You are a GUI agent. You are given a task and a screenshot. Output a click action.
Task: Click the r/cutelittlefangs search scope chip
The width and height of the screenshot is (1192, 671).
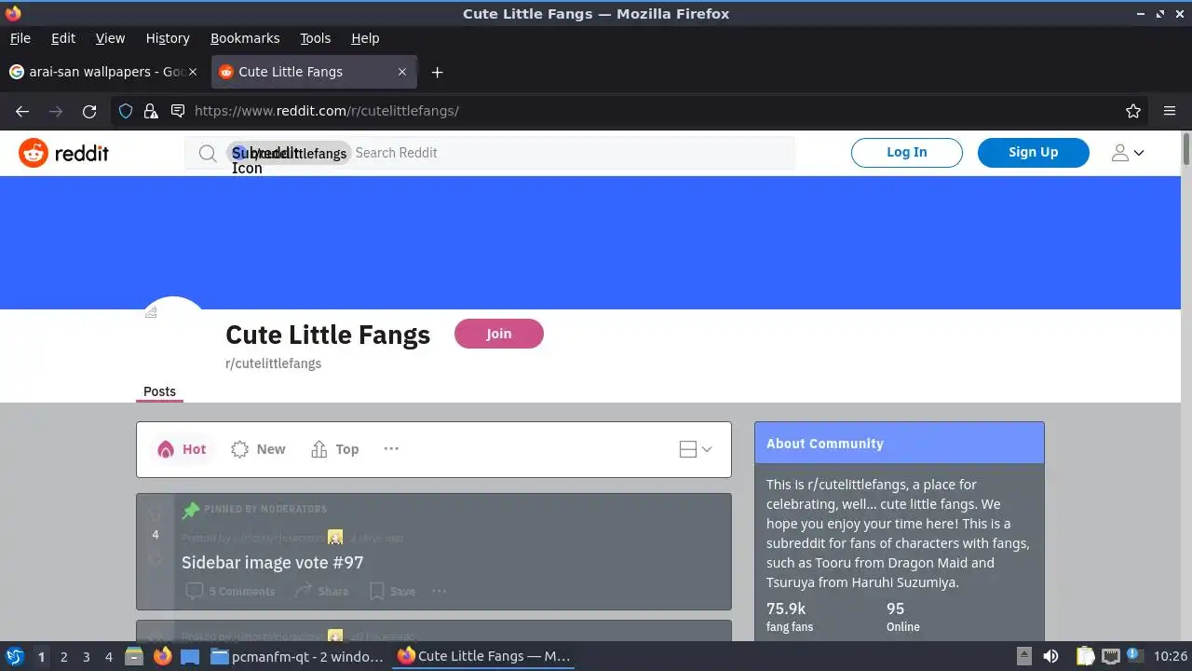(290, 153)
